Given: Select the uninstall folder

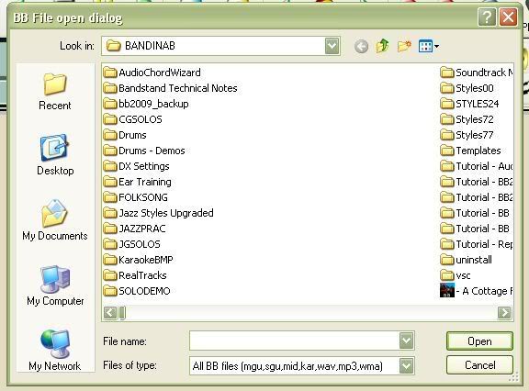Looking at the screenshot, I should click(467, 260).
